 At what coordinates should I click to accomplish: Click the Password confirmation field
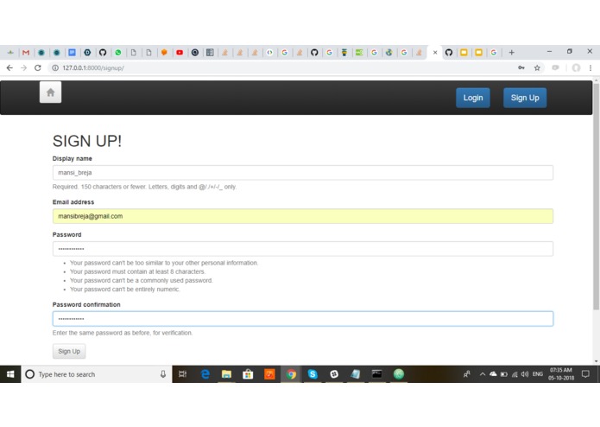[303, 319]
